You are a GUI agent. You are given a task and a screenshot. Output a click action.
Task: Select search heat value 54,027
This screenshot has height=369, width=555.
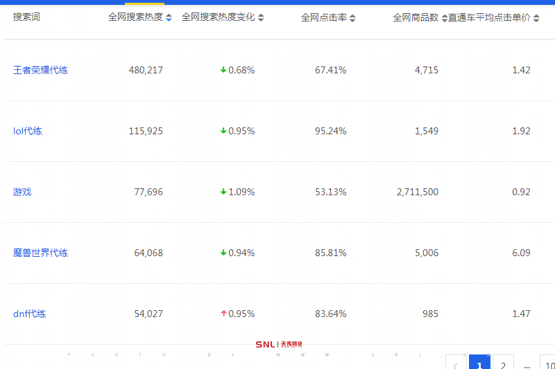point(148,314)
